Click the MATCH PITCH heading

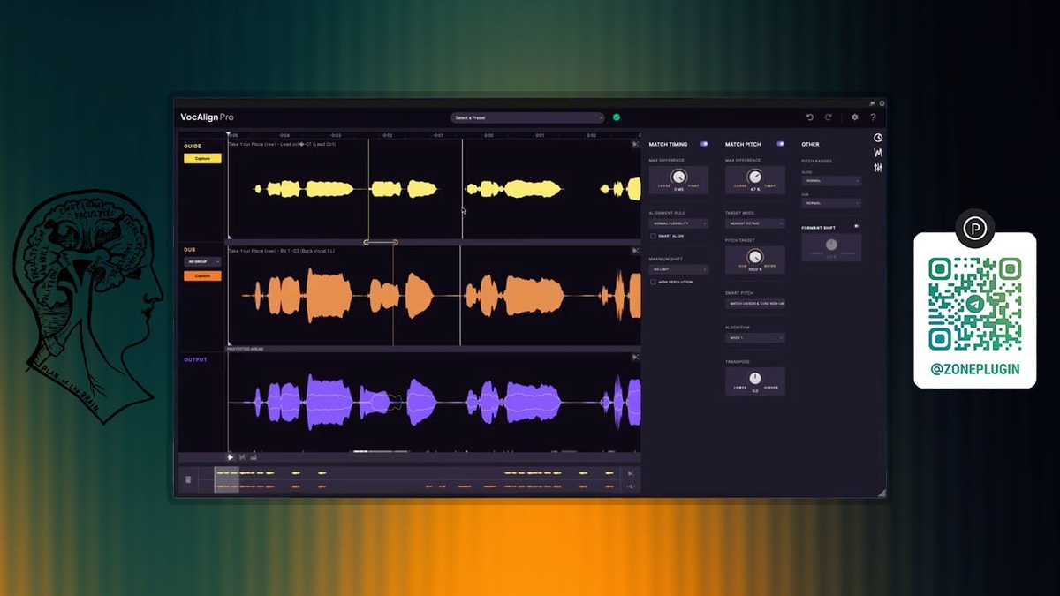(x=743, y=144)
